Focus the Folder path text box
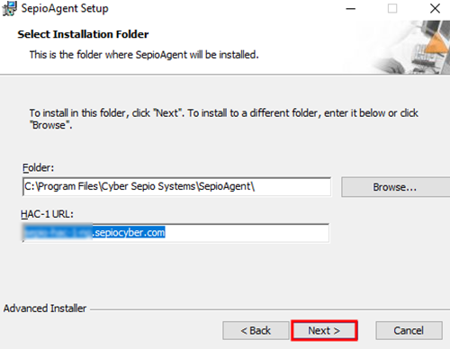The image size is (450, 349). 176,186
